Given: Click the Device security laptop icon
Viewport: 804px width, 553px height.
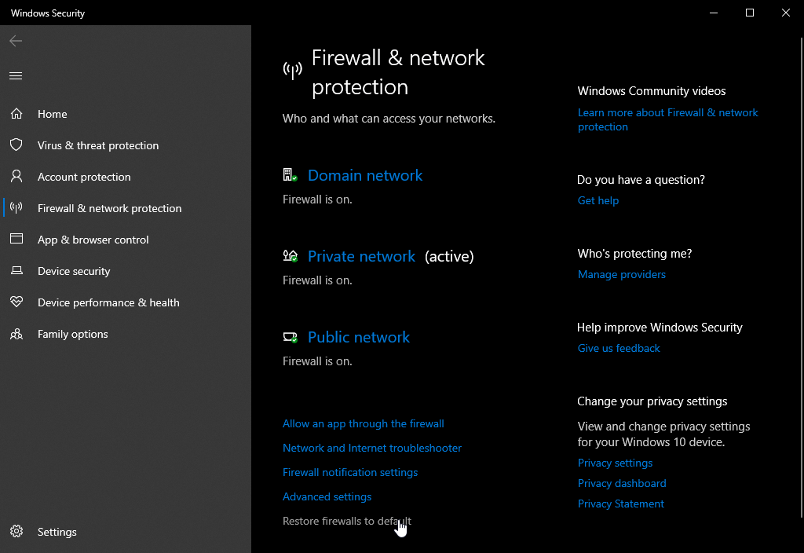Looking at the screenshot, I should point(16,271).
